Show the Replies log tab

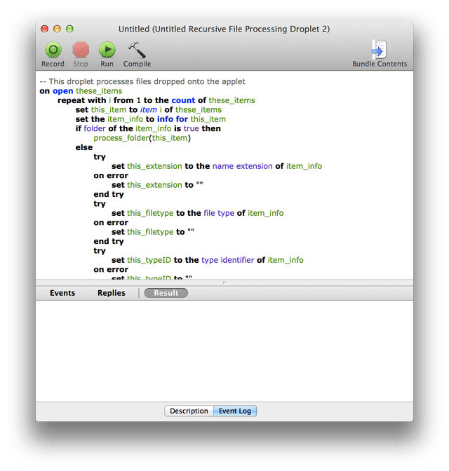[x=112, y=293]
